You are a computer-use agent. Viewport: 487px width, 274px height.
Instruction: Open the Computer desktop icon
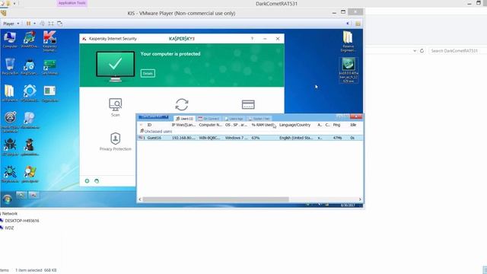coord(10,40)
